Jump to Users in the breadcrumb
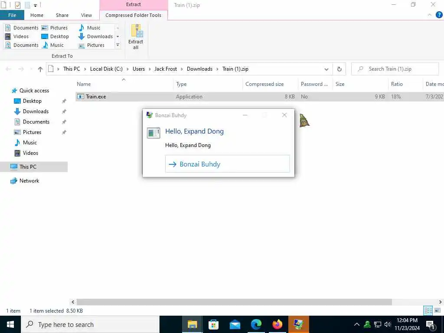Viewport: 444px width, 333px height. [x=138, y=69]
